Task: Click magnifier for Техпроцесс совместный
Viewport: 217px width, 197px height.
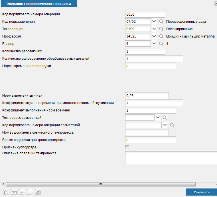Action: [x=165, y=117]
